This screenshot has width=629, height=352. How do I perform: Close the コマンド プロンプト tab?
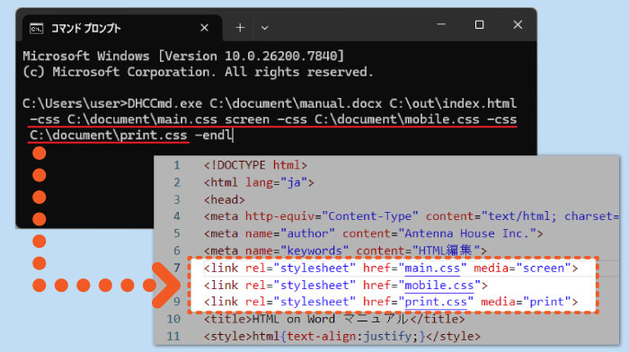pyautogui.click(x=204, y=28)
